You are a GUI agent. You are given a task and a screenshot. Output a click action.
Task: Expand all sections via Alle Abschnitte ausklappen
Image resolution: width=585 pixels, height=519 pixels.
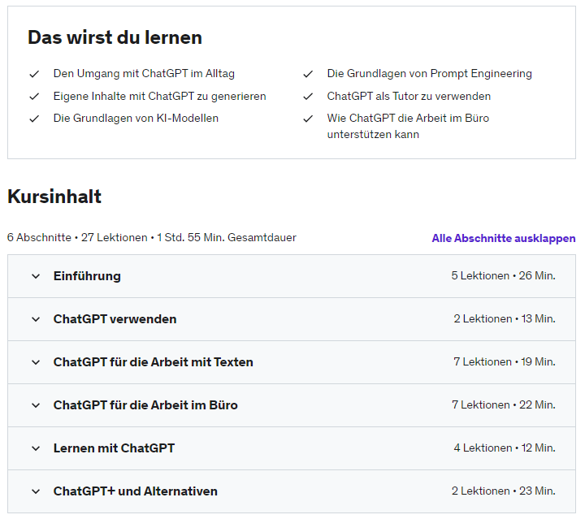pyautogui.click(x=503, y=239)
